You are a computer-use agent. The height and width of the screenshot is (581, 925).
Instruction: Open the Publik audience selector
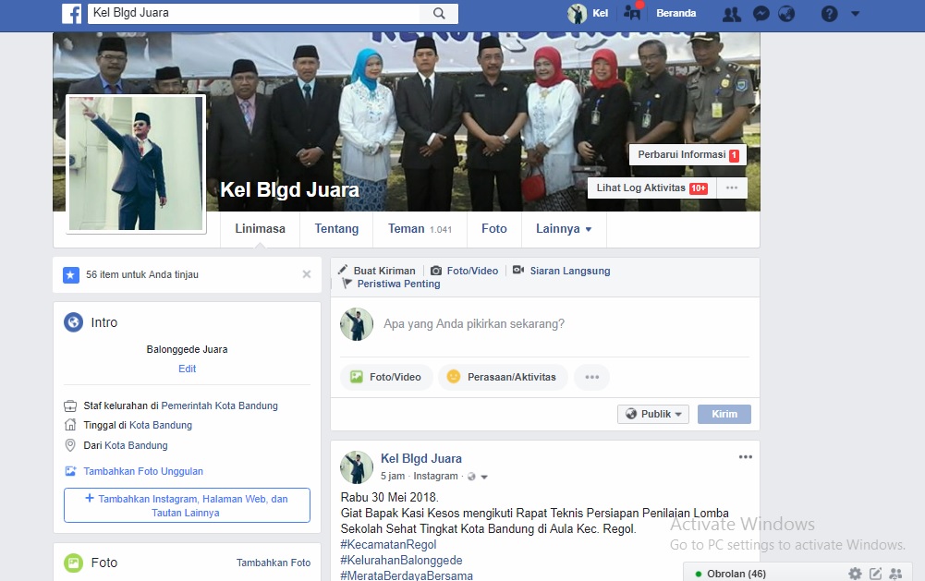coord(652,414)
